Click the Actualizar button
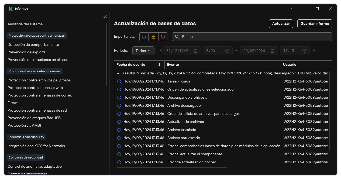 281,24
